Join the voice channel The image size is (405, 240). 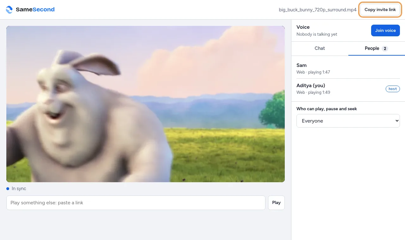click(385, 31)
